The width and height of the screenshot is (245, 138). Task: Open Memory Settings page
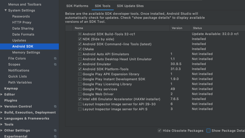pyautogui.click(x=26, y=52)
